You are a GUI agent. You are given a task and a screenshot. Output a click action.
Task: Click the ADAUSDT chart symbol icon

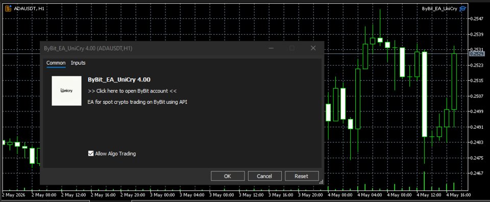(8, 9)
